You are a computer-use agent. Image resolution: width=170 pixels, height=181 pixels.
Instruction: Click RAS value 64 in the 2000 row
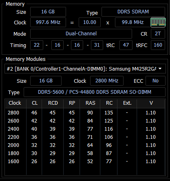[90, 145]
